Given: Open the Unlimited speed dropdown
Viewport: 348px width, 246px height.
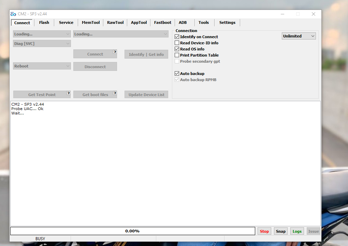Looking at the screenshot, I should (x=299, y=36).
